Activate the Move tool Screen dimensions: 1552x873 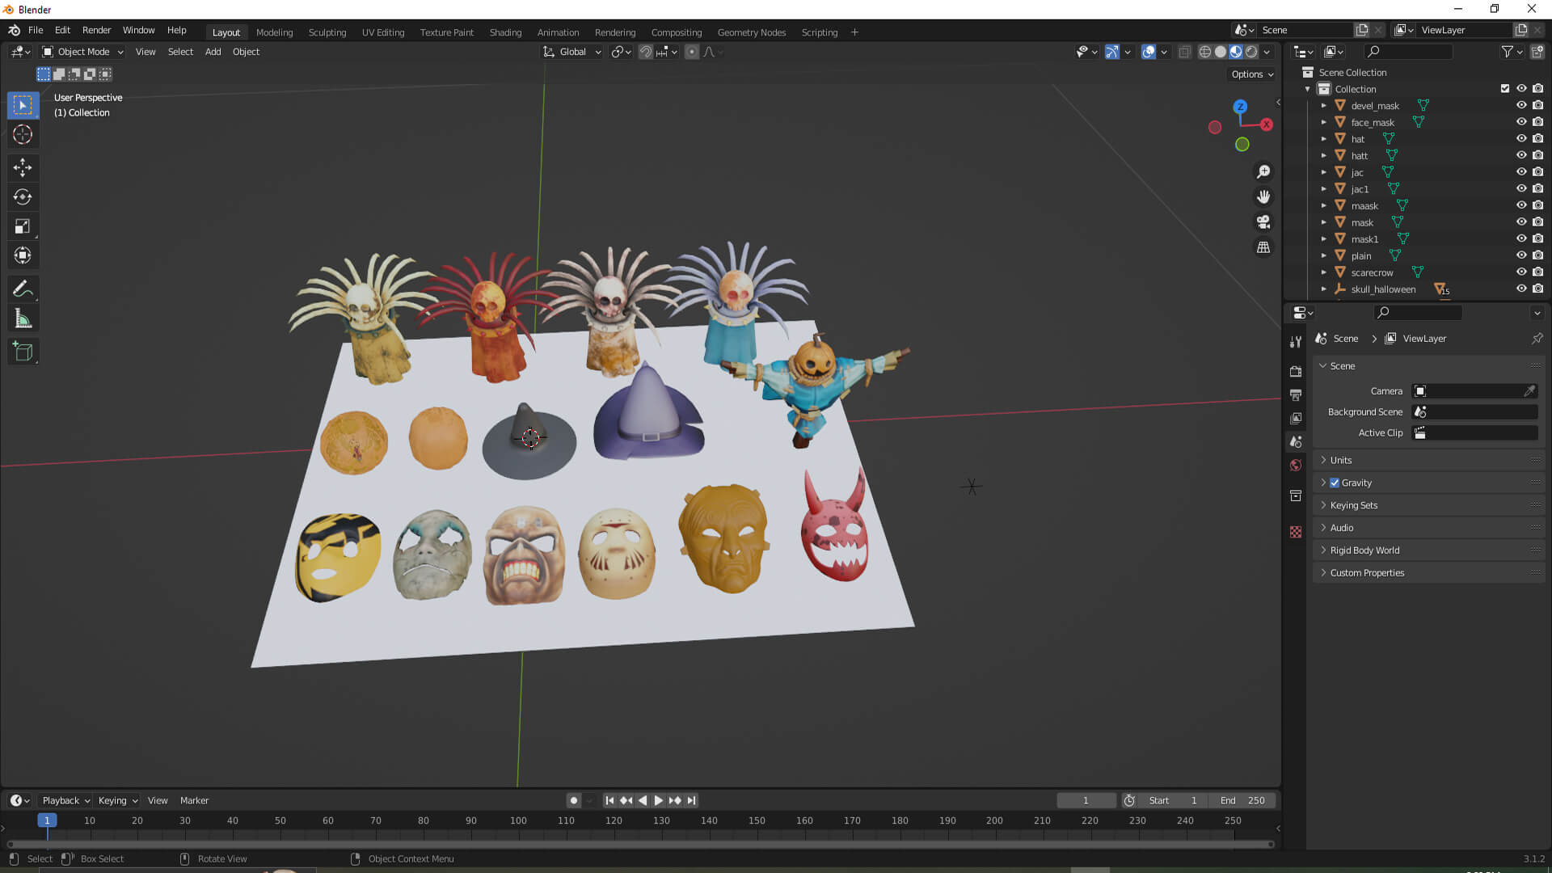(23, 167)
